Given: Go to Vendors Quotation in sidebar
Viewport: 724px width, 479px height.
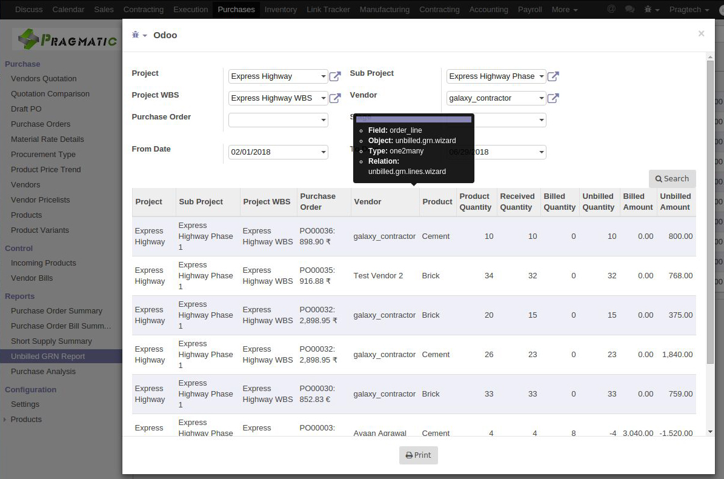Looking at the screenshot, I should [x=44, y=79].
